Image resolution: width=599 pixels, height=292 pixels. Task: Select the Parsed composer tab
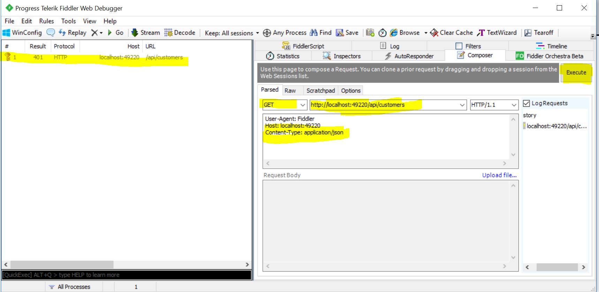[x=270, y=90]
